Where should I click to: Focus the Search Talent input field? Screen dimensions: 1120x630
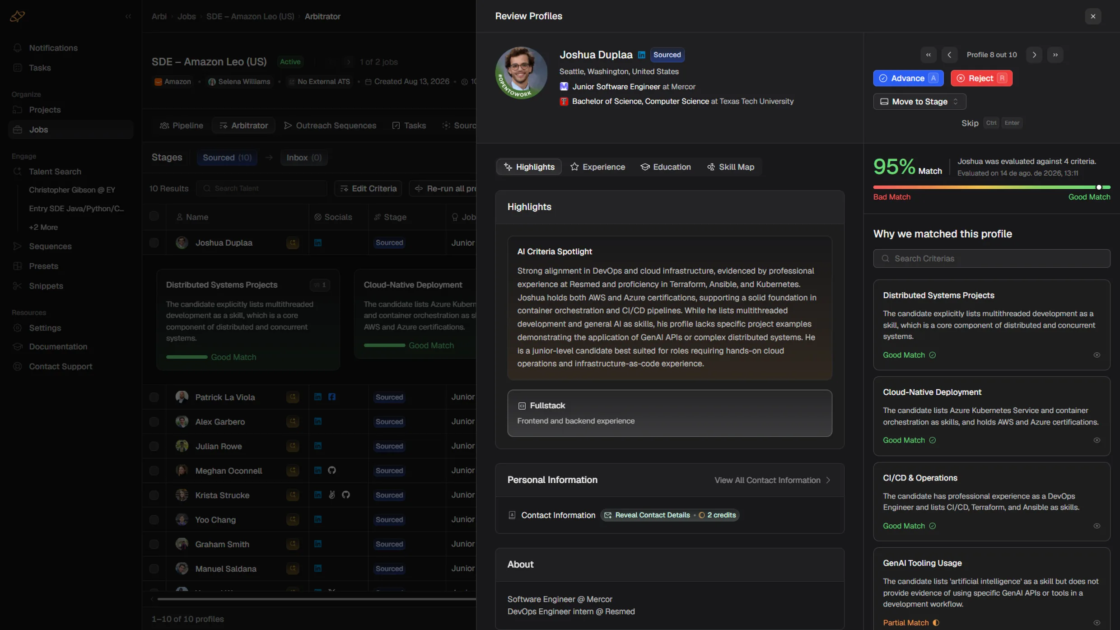click(x=261, y=188)
